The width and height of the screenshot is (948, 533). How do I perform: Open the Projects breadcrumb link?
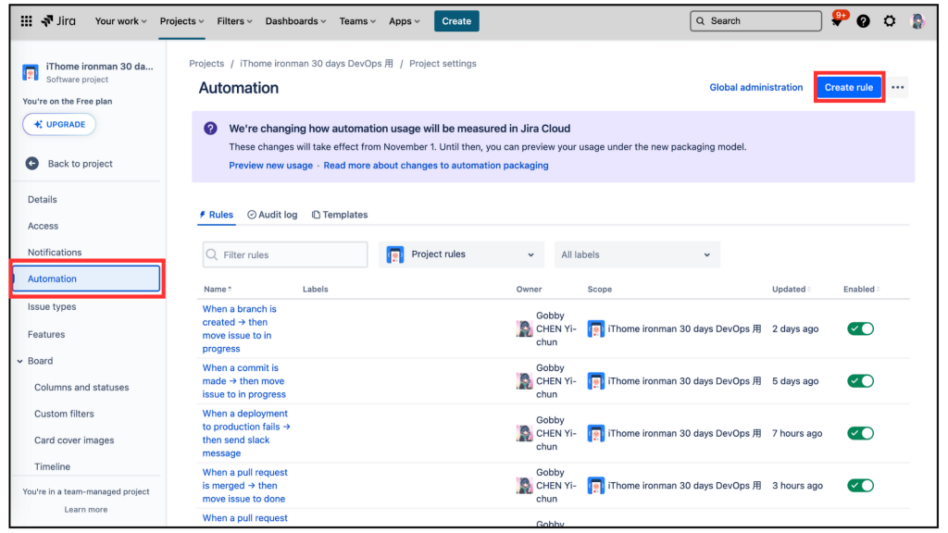pos(206,64)
